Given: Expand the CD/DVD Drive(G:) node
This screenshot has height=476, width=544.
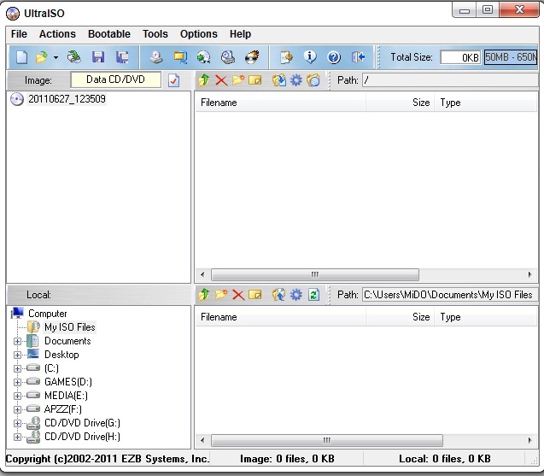Looking at the screenshot, I should point(17,423).
